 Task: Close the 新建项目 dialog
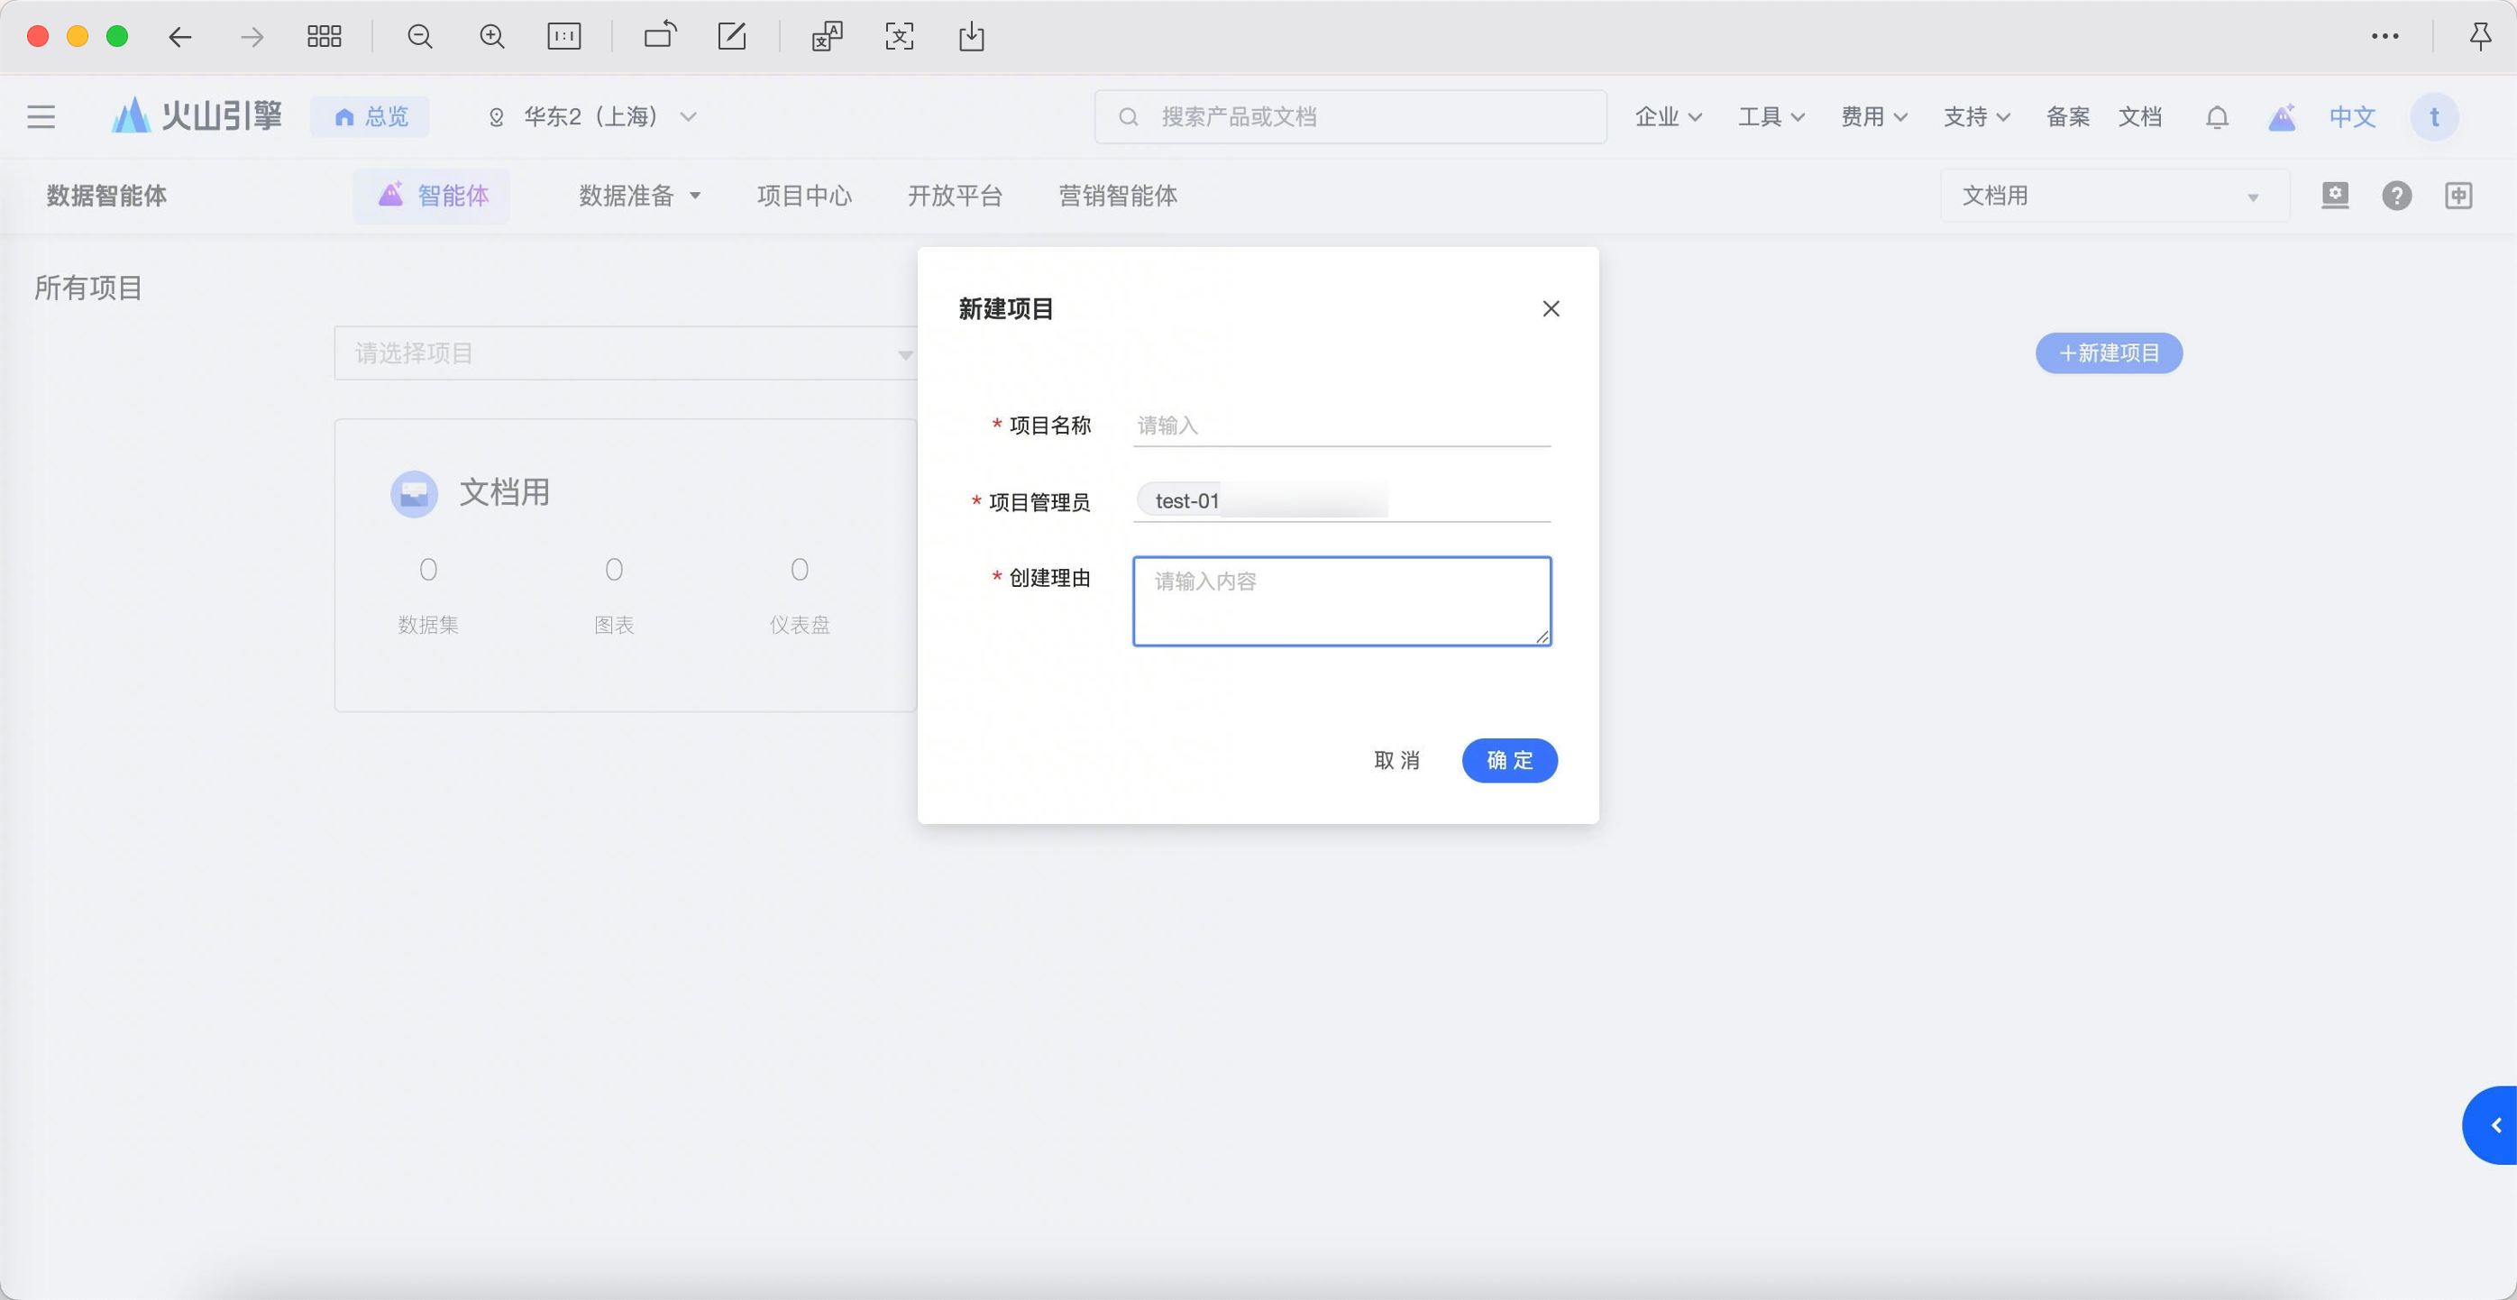coord(1551,309)
